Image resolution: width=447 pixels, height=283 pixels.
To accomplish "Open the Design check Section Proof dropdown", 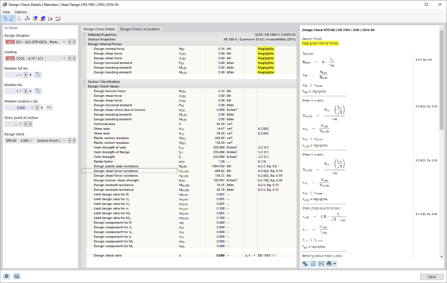I will tap(64, 141).
